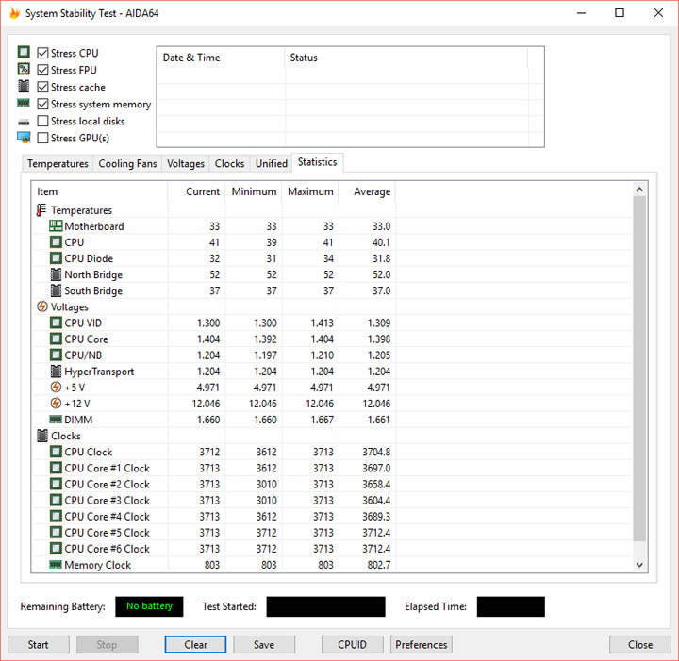Screen dimensions: 679x661
Task: Click the icon next to CPU Diode
Action: (56, 258)
